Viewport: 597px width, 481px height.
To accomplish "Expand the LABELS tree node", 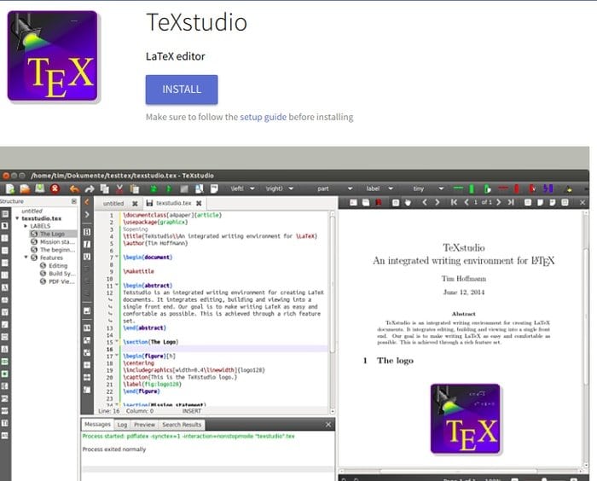I will point(26,226).
